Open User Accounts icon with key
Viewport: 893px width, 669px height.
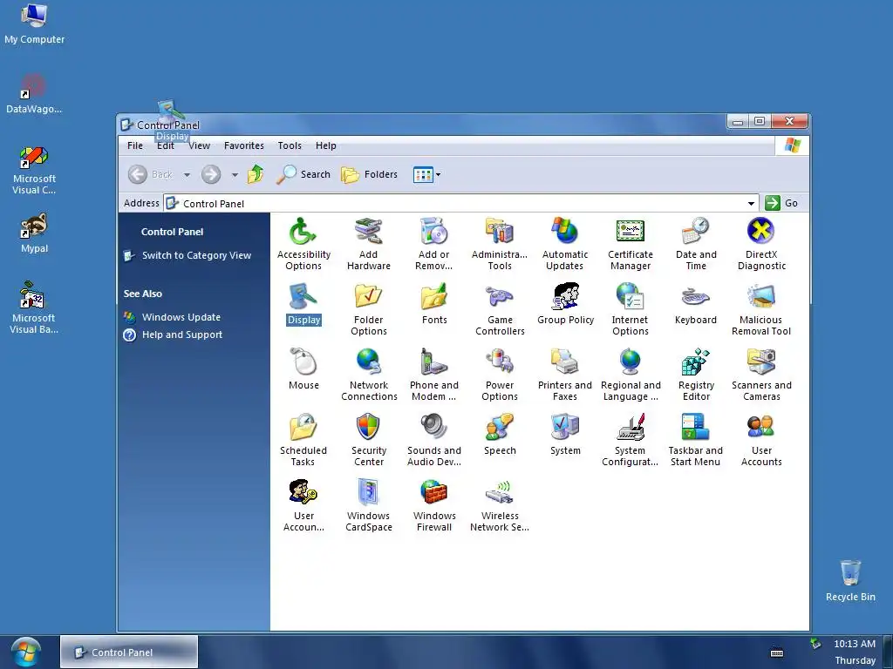(303, 505)
